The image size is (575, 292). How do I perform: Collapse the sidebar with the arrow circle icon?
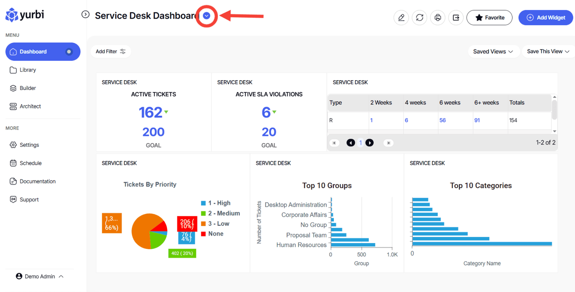pyautogui.click(x=85, y=14)
